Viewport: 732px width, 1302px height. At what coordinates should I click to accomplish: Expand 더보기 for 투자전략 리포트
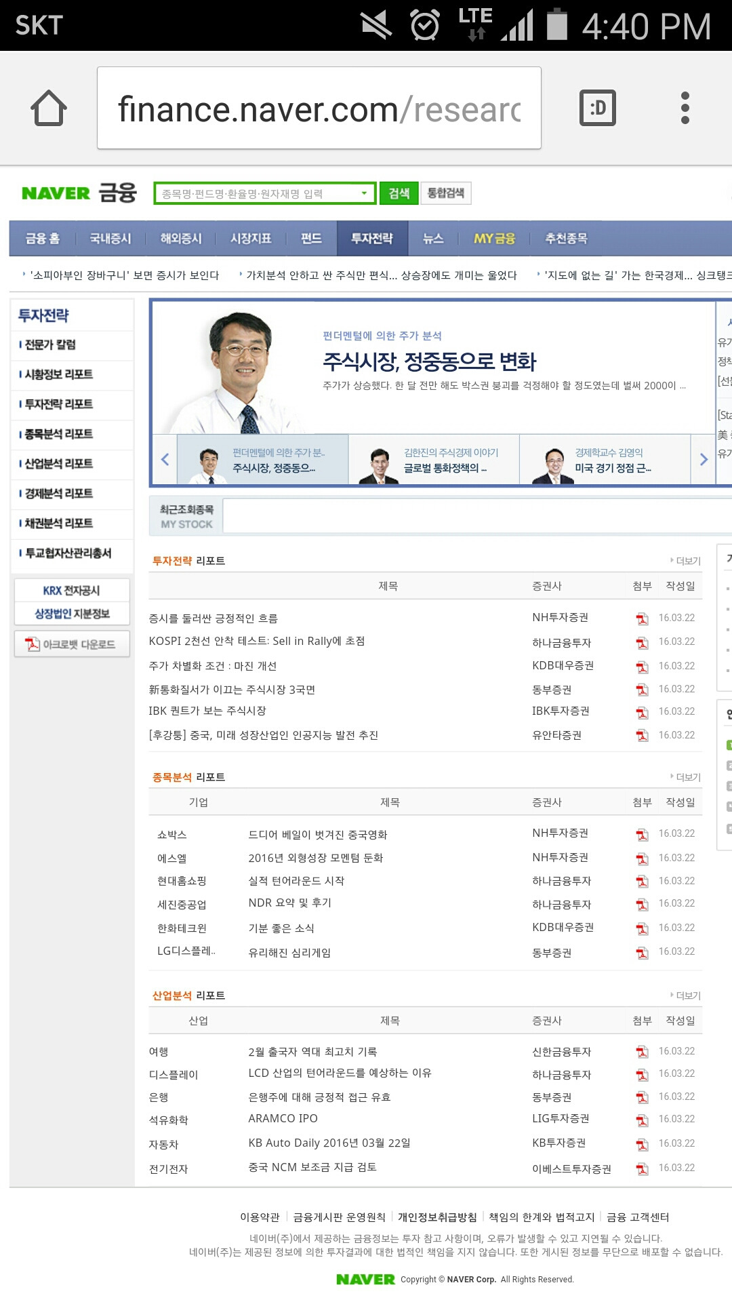coord(685,561)
